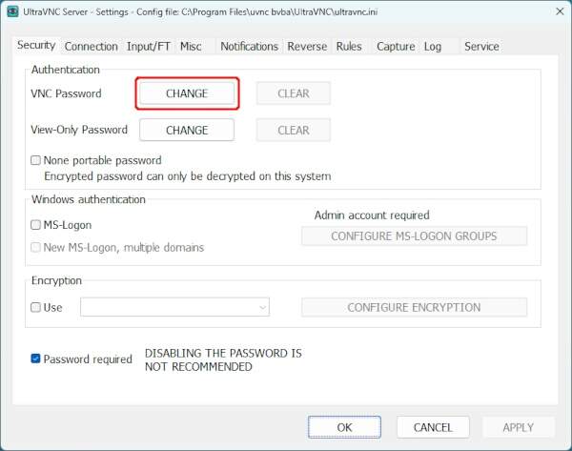Toggle the encryption Use checkbox
Viewport: 572px width, 451px height.
click(35, 307)
